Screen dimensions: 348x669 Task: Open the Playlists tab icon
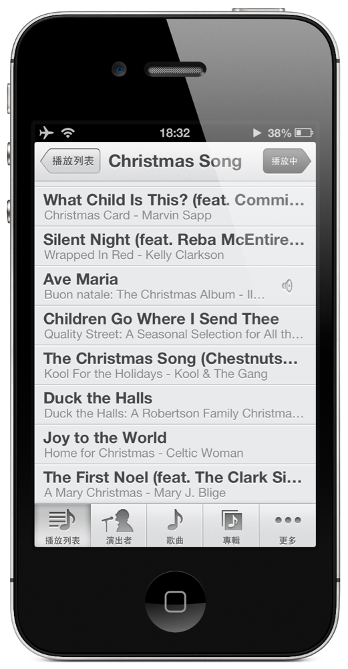tap(62, 520)
